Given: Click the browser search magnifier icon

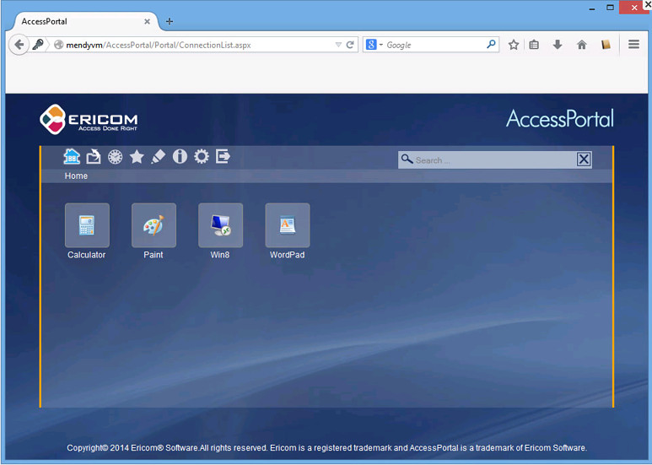Looking at the screenshot, I should click(x=491, y=44).
